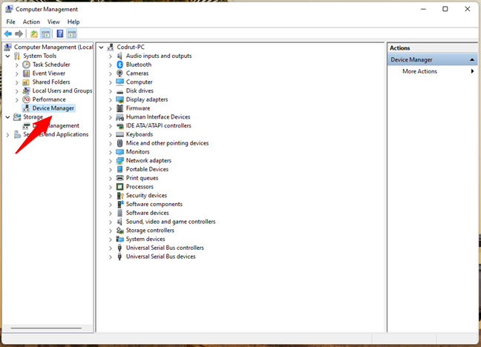Click the Forward arrow toolbar icon
This screenshot has height=347, width=481.
point(19,33)
